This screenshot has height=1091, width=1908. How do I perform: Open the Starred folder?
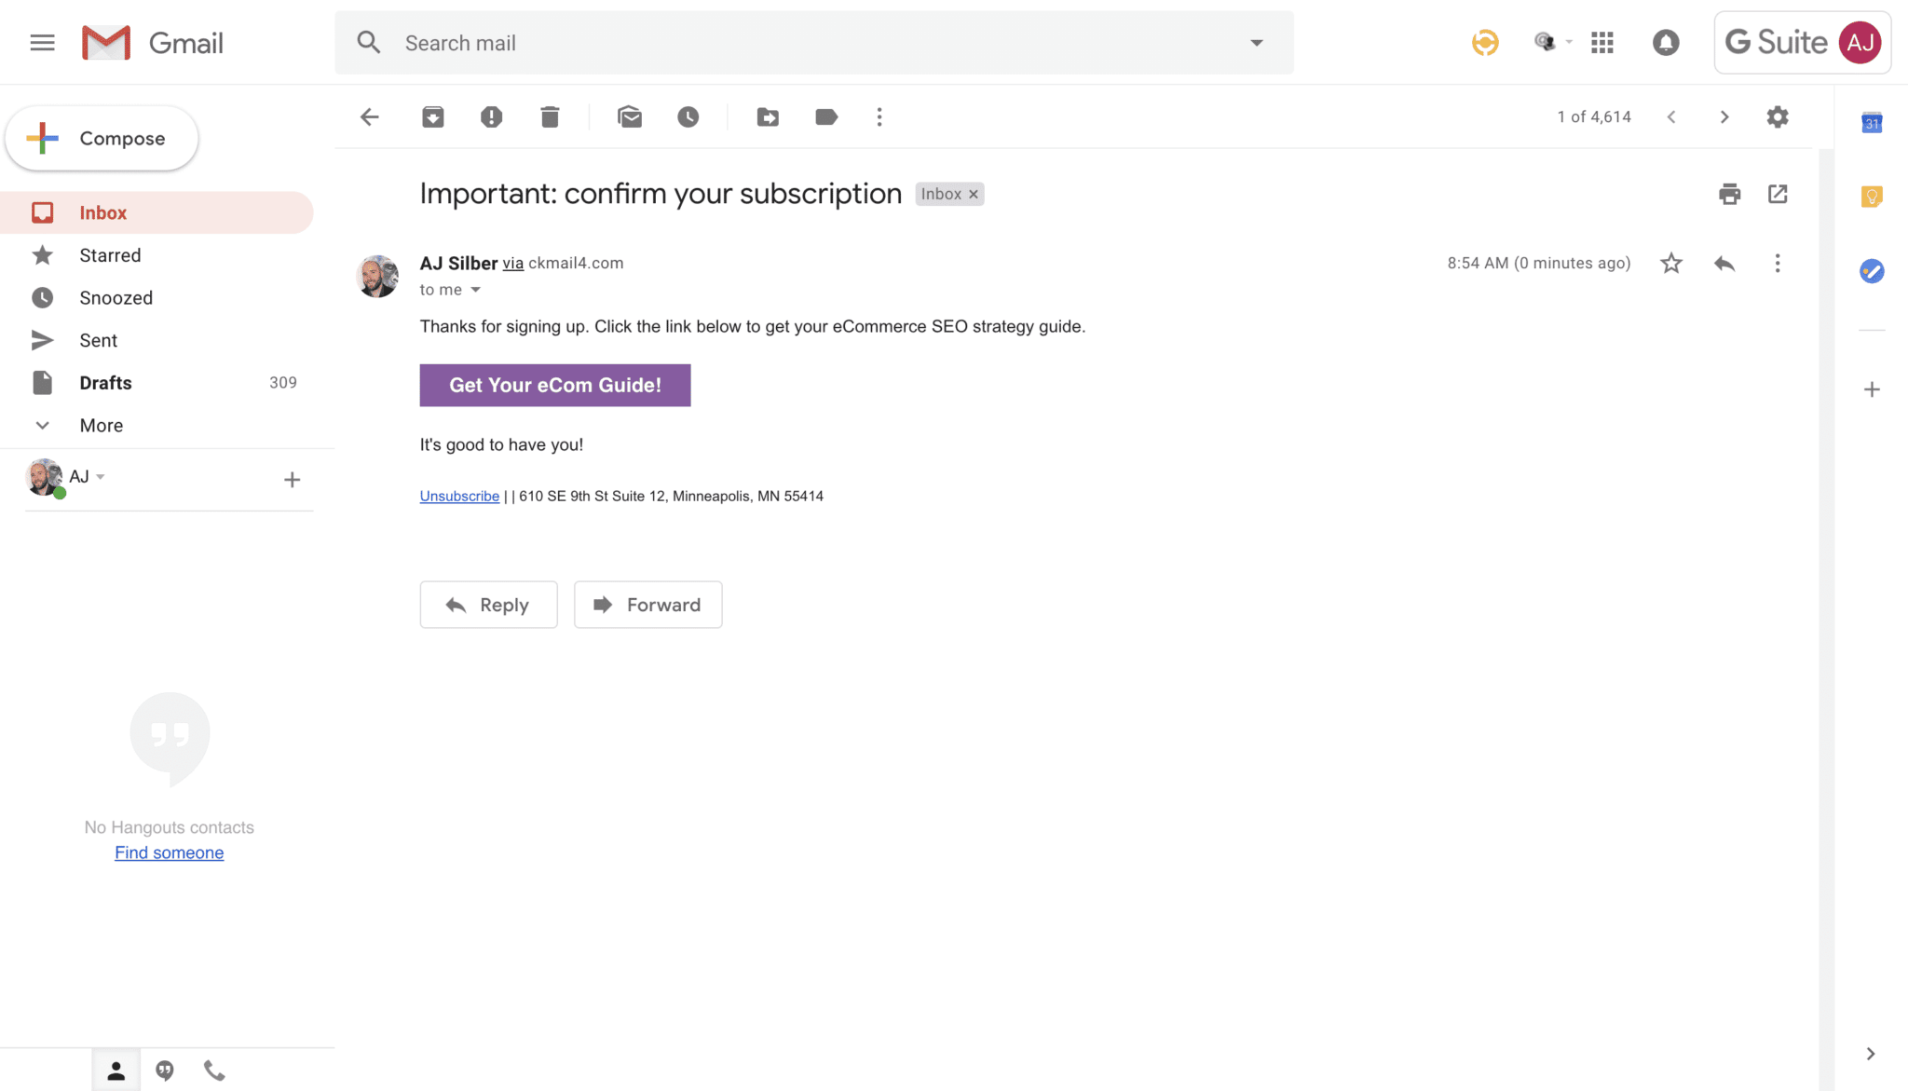pyautogui.click(x=110, y=255)
